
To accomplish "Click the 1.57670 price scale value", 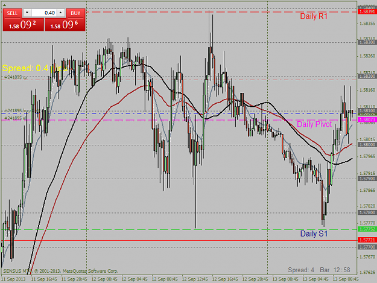I will pos(367,257).
